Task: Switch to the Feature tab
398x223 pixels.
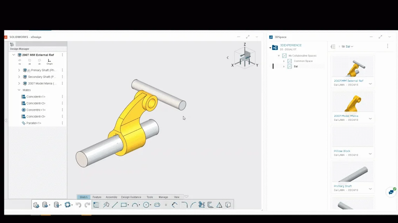Action: (97, 197)
